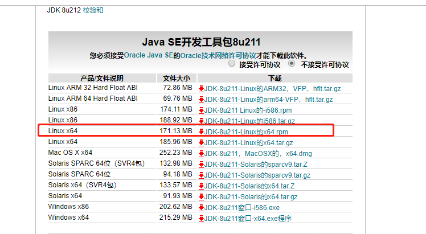The image size is (426, 234).
Task: Open the JDK 8u212 checksum link
Action: coord(93,10)
